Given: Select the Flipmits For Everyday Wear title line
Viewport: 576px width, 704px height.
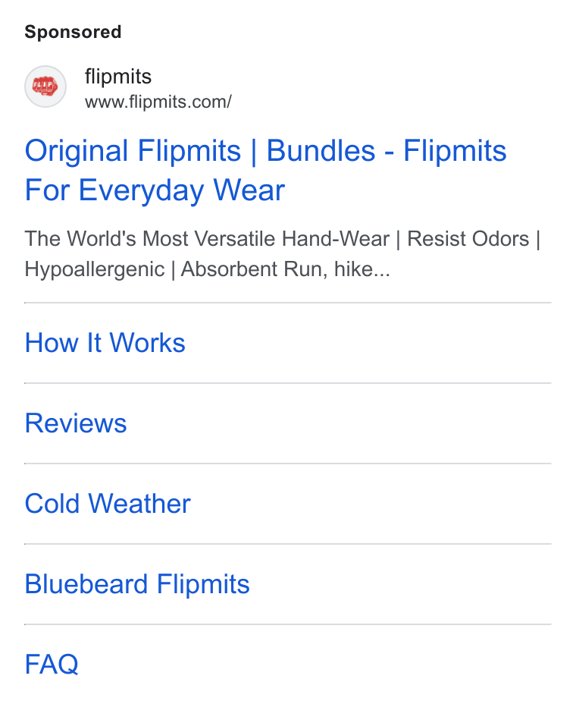Looking at the screenshot, I should click(x=155, y=190).
